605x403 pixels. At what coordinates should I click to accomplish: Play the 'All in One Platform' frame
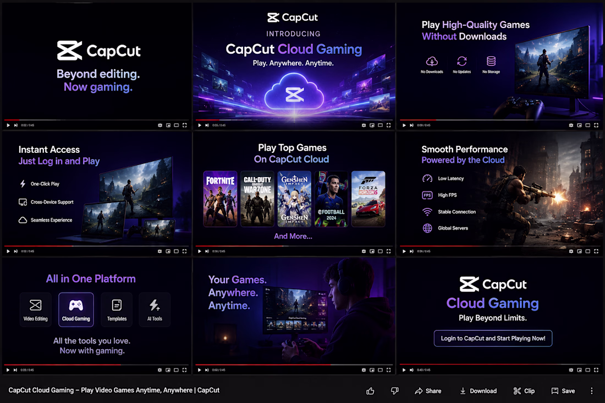[x=8, y=370]
